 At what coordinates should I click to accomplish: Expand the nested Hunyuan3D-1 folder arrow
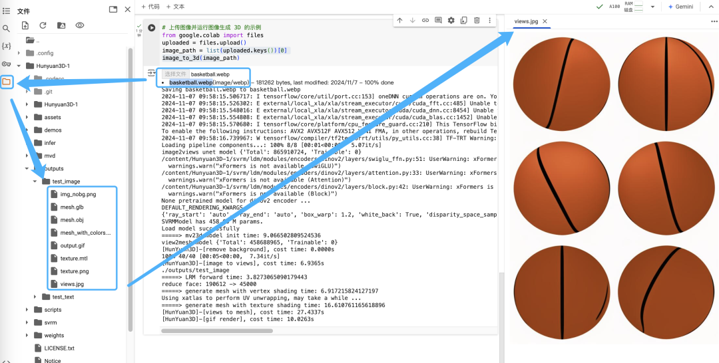(x=27, y=104)
